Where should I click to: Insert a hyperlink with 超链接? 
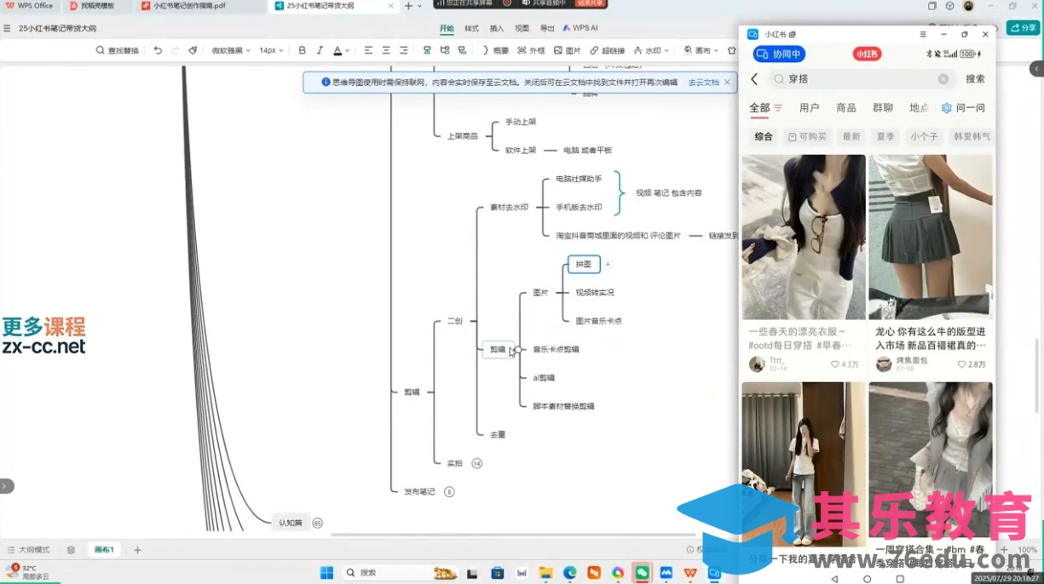[x=608, y=51]
